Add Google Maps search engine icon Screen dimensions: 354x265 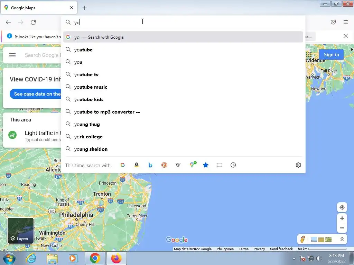tap(193, 165)
